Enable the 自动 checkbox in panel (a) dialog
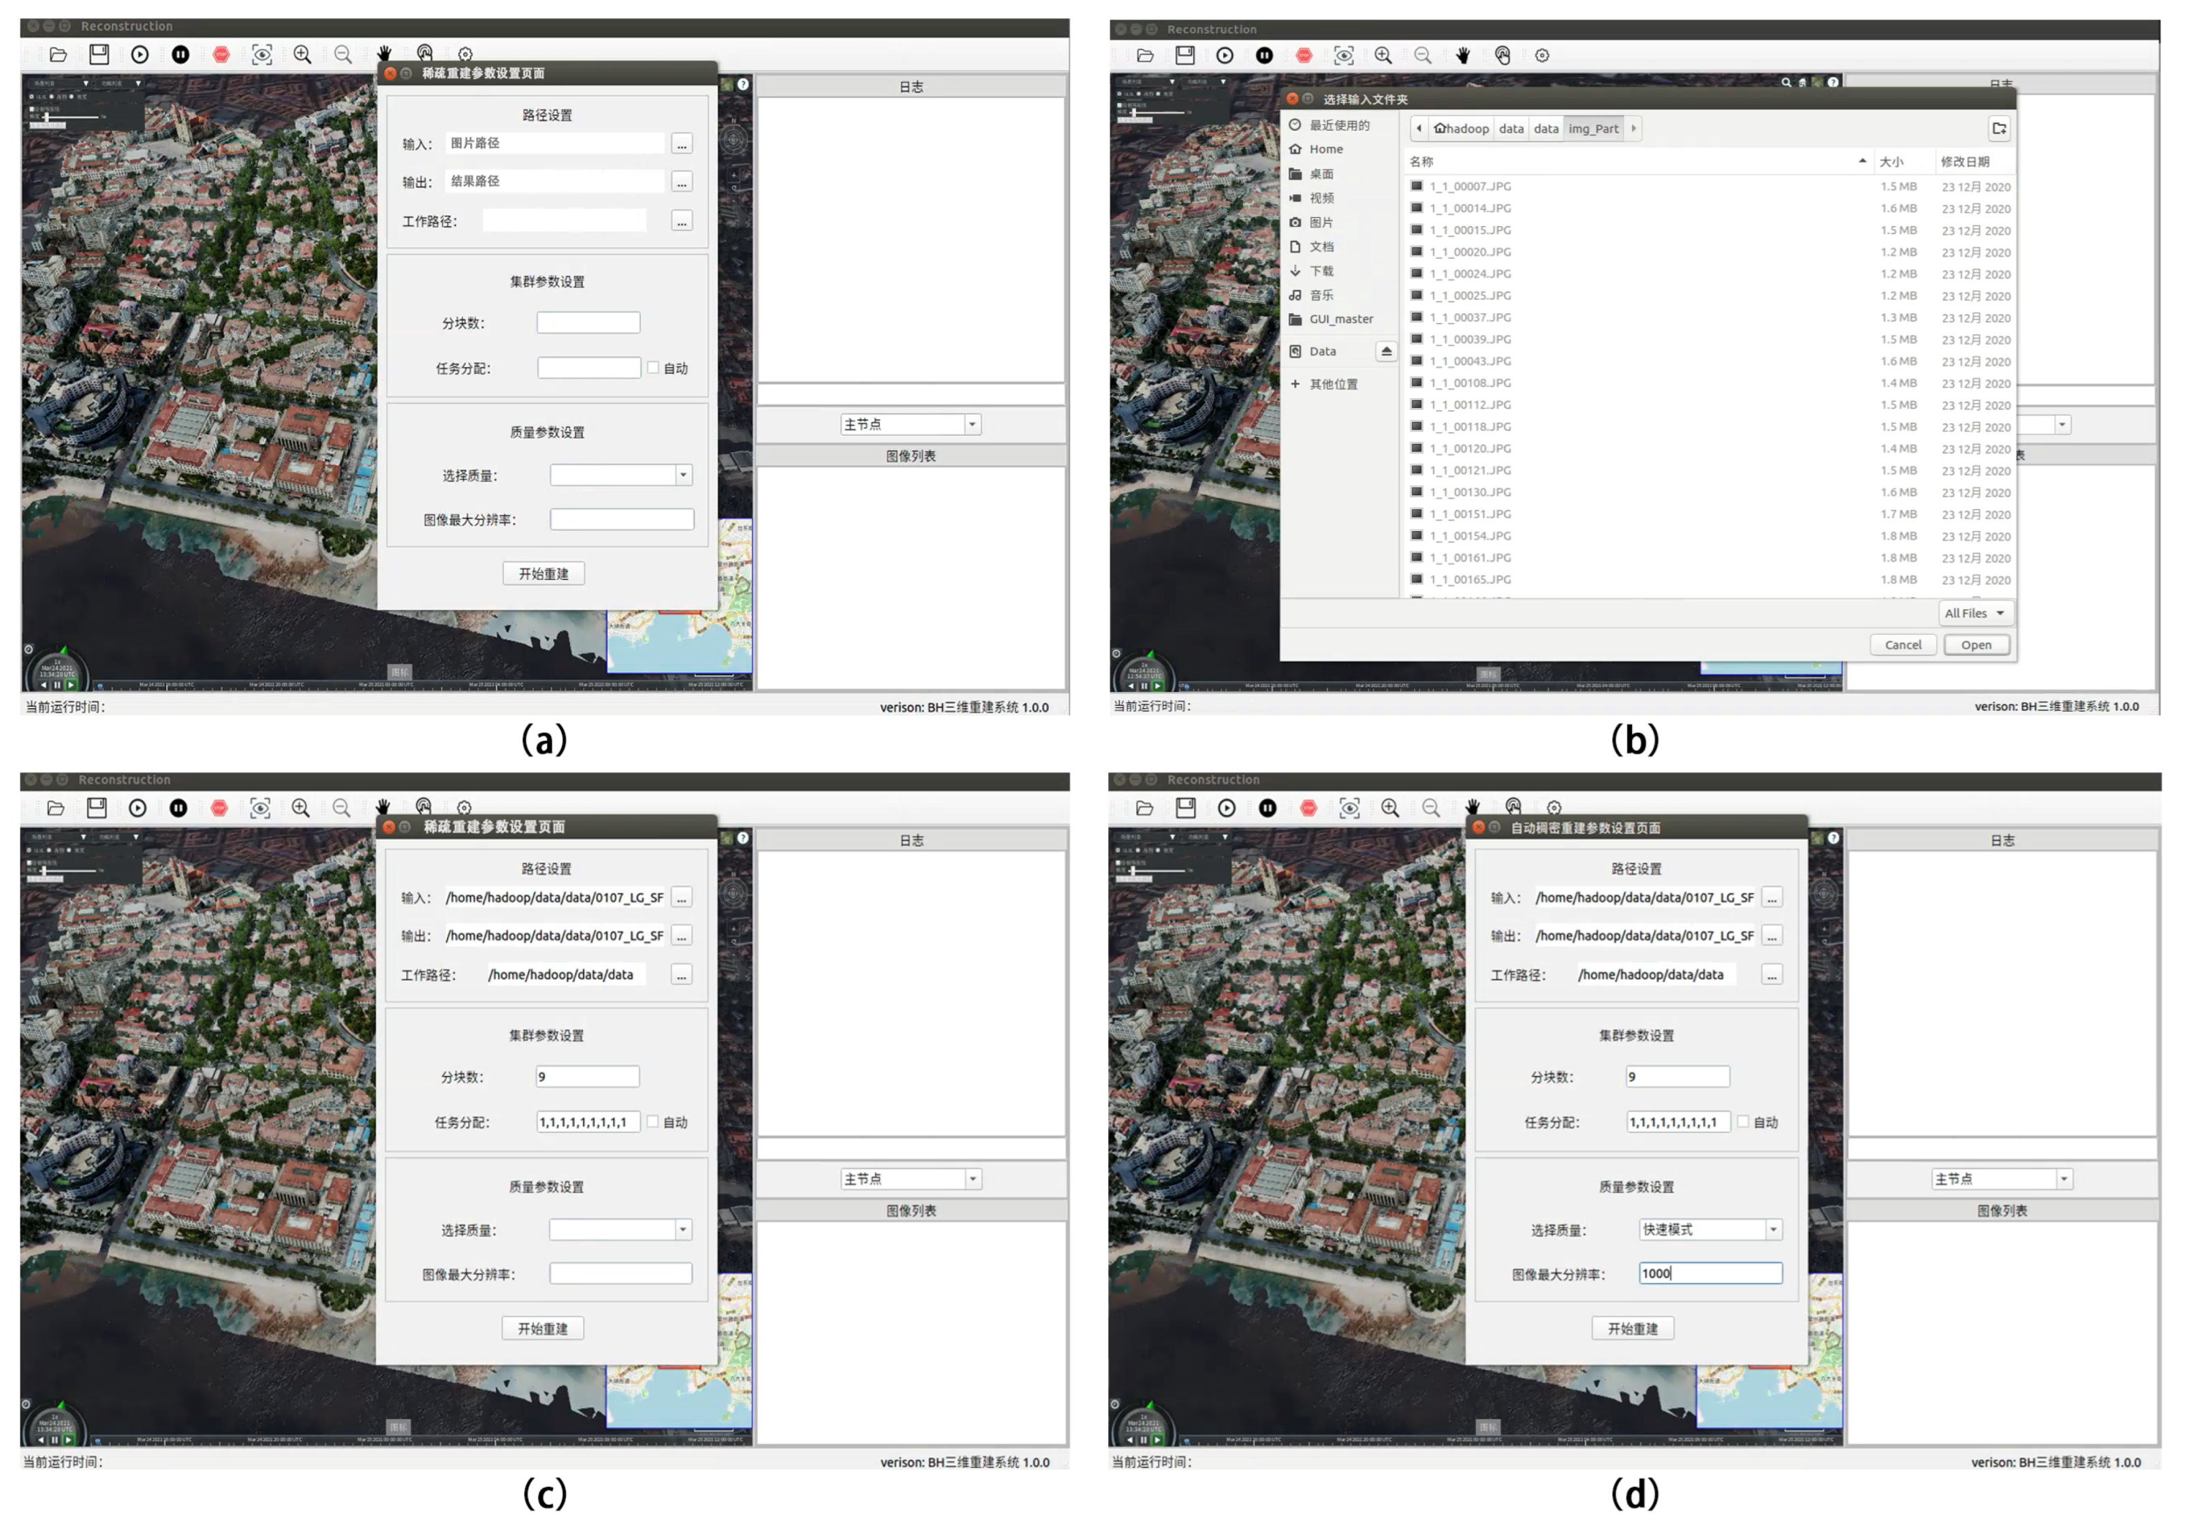 (654, 368)
